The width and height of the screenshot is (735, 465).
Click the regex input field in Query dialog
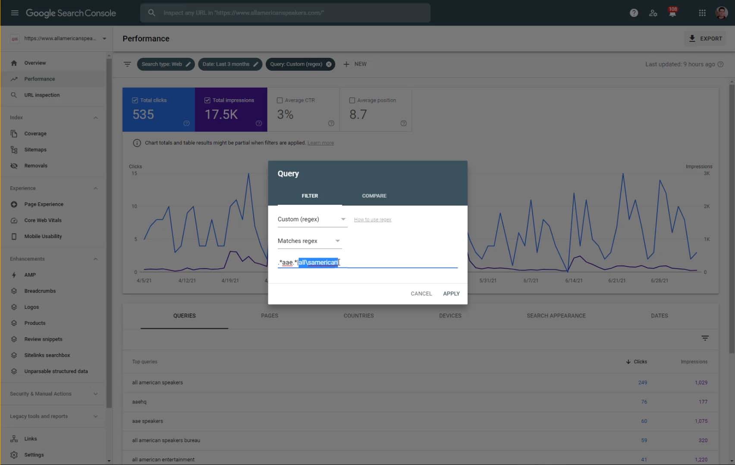pos(367,262)
